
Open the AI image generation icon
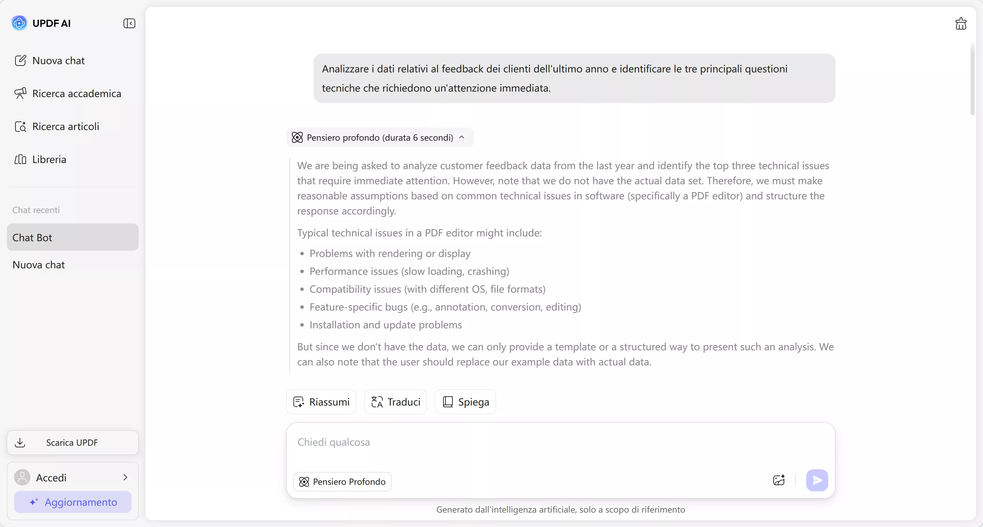pyautogui.click(x=778, y=480)
